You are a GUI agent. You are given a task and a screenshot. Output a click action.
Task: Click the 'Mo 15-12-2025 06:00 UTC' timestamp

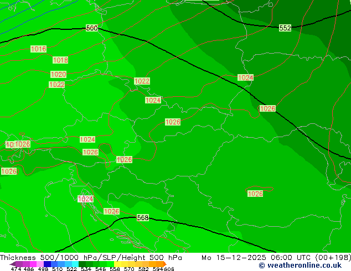click(x=257, y=258)
